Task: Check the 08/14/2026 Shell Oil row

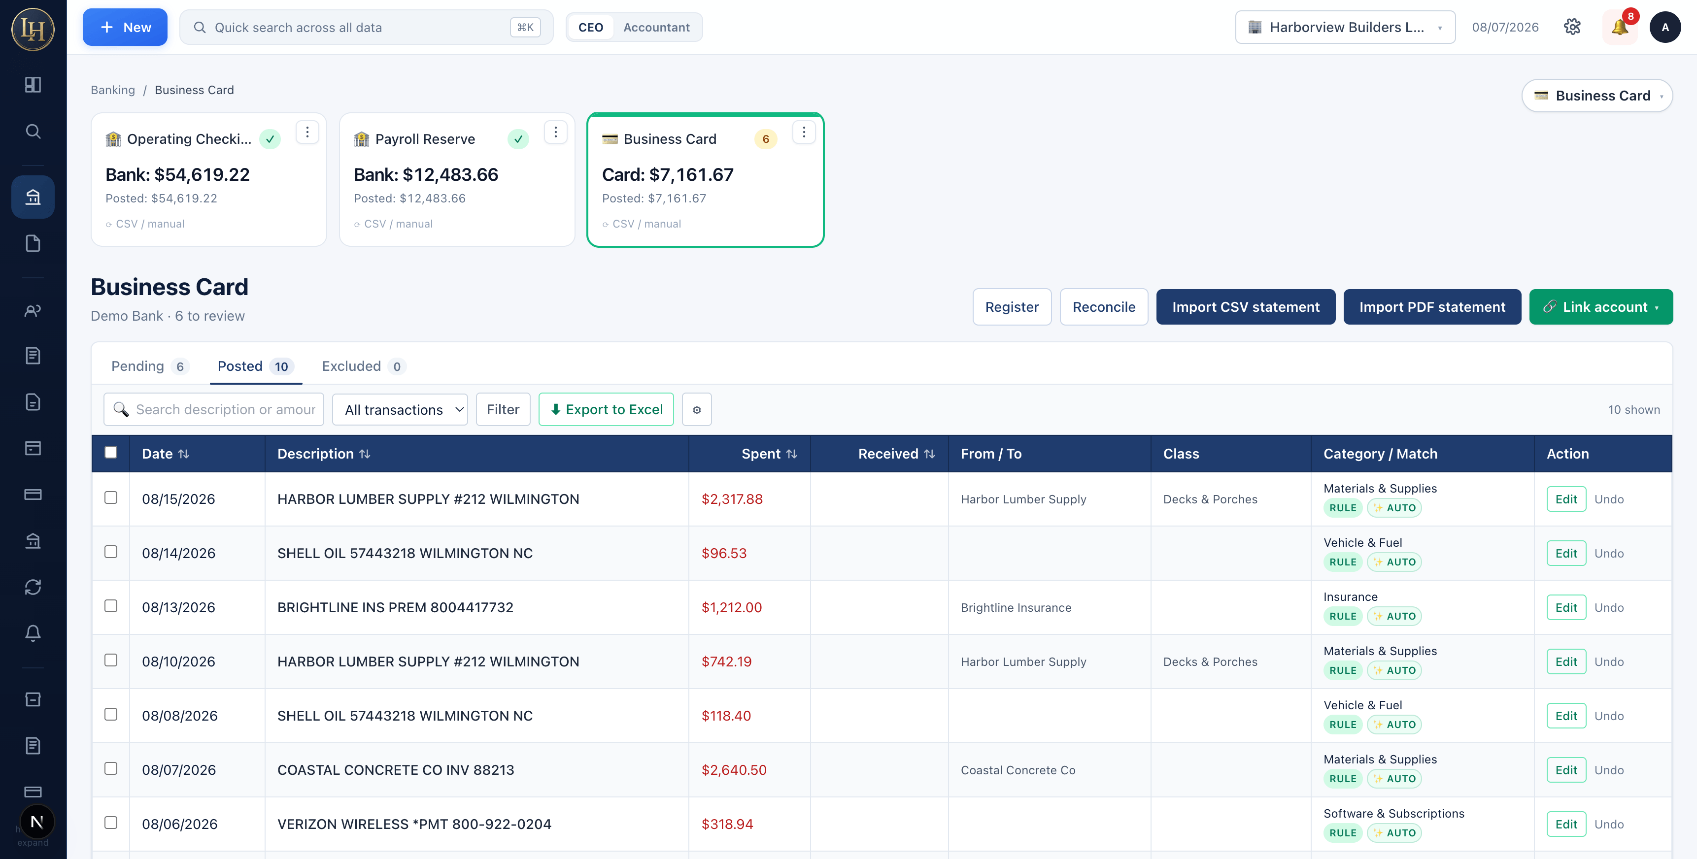Action: (x=111, y=551)
